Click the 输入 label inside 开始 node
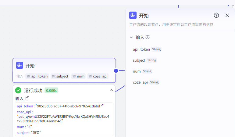 tap(20, 76)
